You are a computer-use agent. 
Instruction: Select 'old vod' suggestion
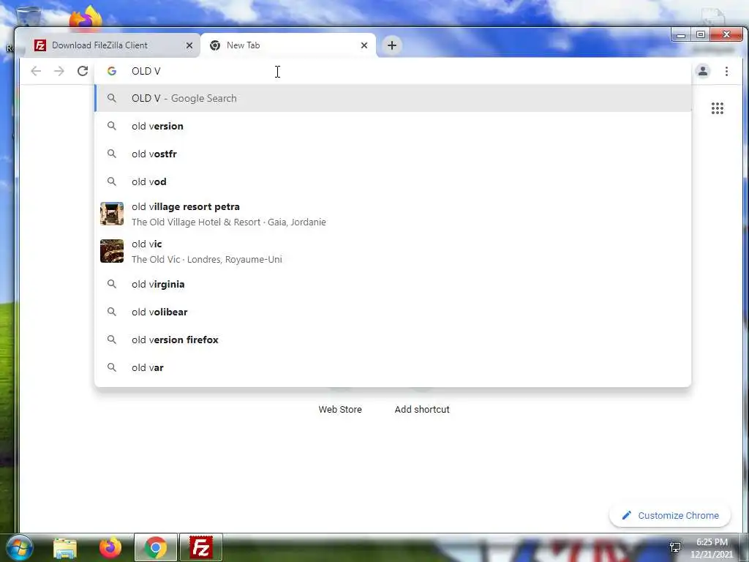click(x=393, y=181)
